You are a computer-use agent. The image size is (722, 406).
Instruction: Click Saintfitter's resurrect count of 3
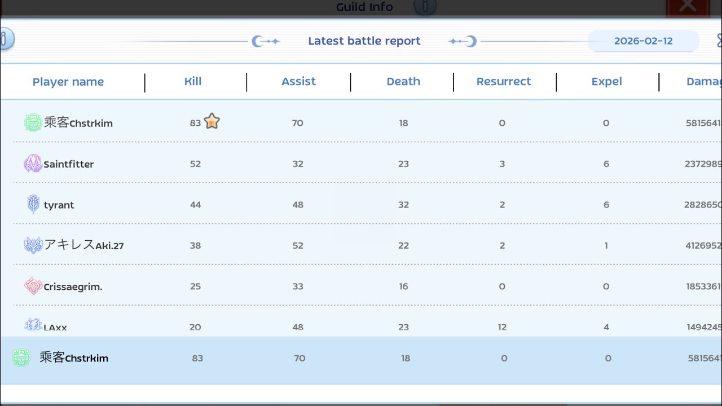coord(502,164)
